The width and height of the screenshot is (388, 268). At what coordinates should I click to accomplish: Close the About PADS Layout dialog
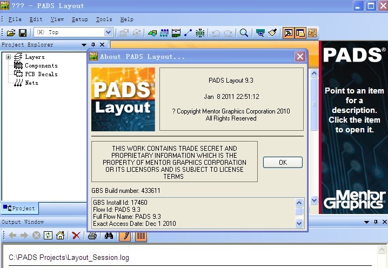click(x=300, y=57)
